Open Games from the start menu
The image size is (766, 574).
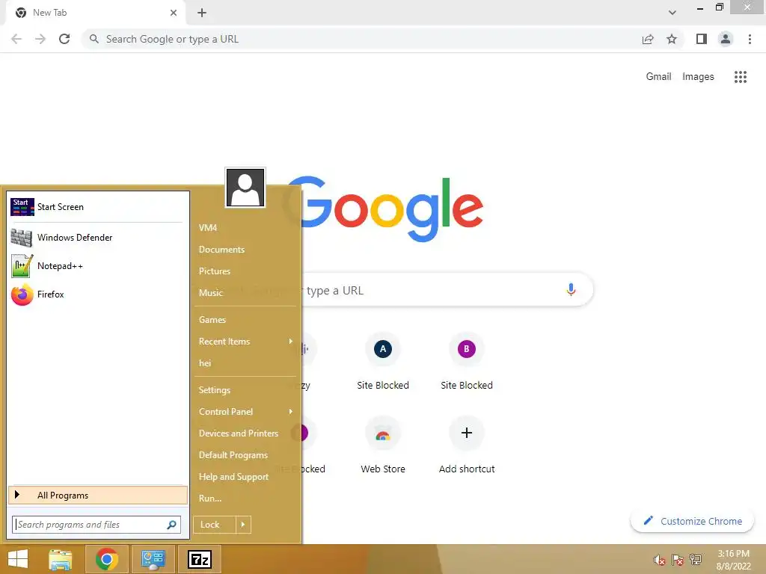pos(245,320)
